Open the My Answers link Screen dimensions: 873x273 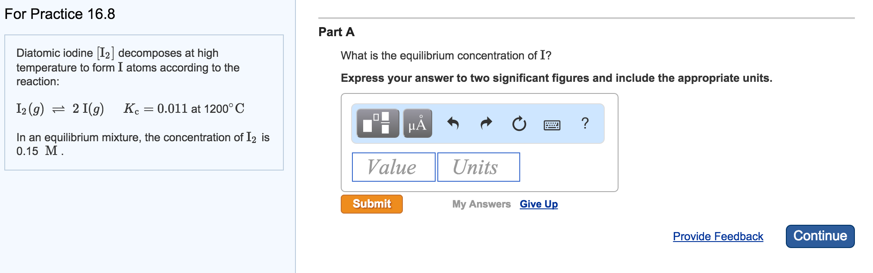(481, 204)
